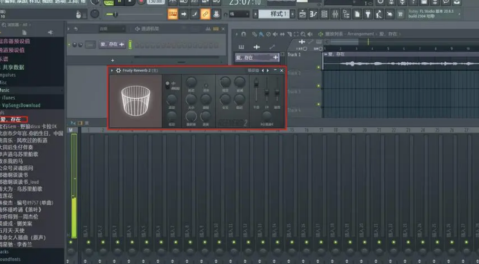Click the left arrow before 样式 1
The width and height of the screenshot is (479, 264).
[255, 14]
